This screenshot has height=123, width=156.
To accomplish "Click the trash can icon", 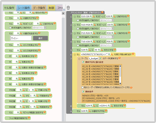I will tap(68, 8).
